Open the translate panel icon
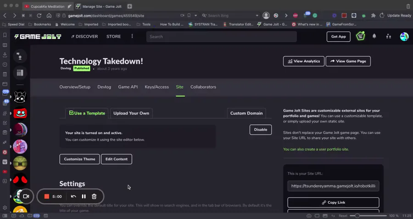This screenshot has height=219, width=413. click(5, 142)
